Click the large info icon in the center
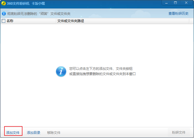Image resolution: width=194 pixels, height=138 pixels. click(61, 71)
